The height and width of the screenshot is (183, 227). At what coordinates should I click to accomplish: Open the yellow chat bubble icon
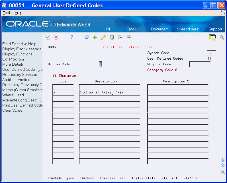(212, 37)
